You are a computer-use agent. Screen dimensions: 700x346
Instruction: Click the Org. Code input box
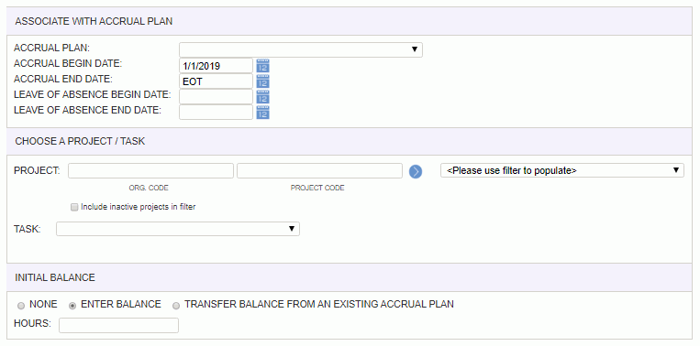pyautogui.click(x=150, y=170)
